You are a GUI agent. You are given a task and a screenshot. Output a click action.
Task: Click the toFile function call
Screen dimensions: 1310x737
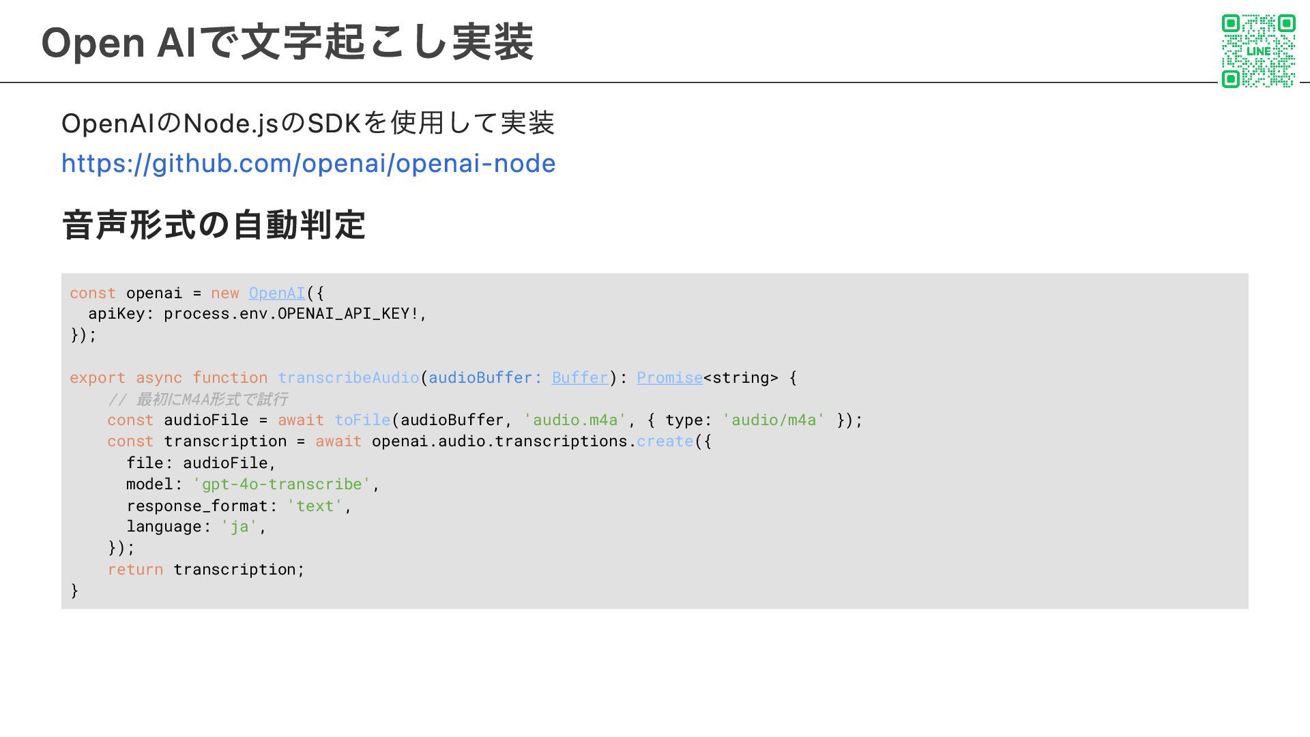(362, 420)
